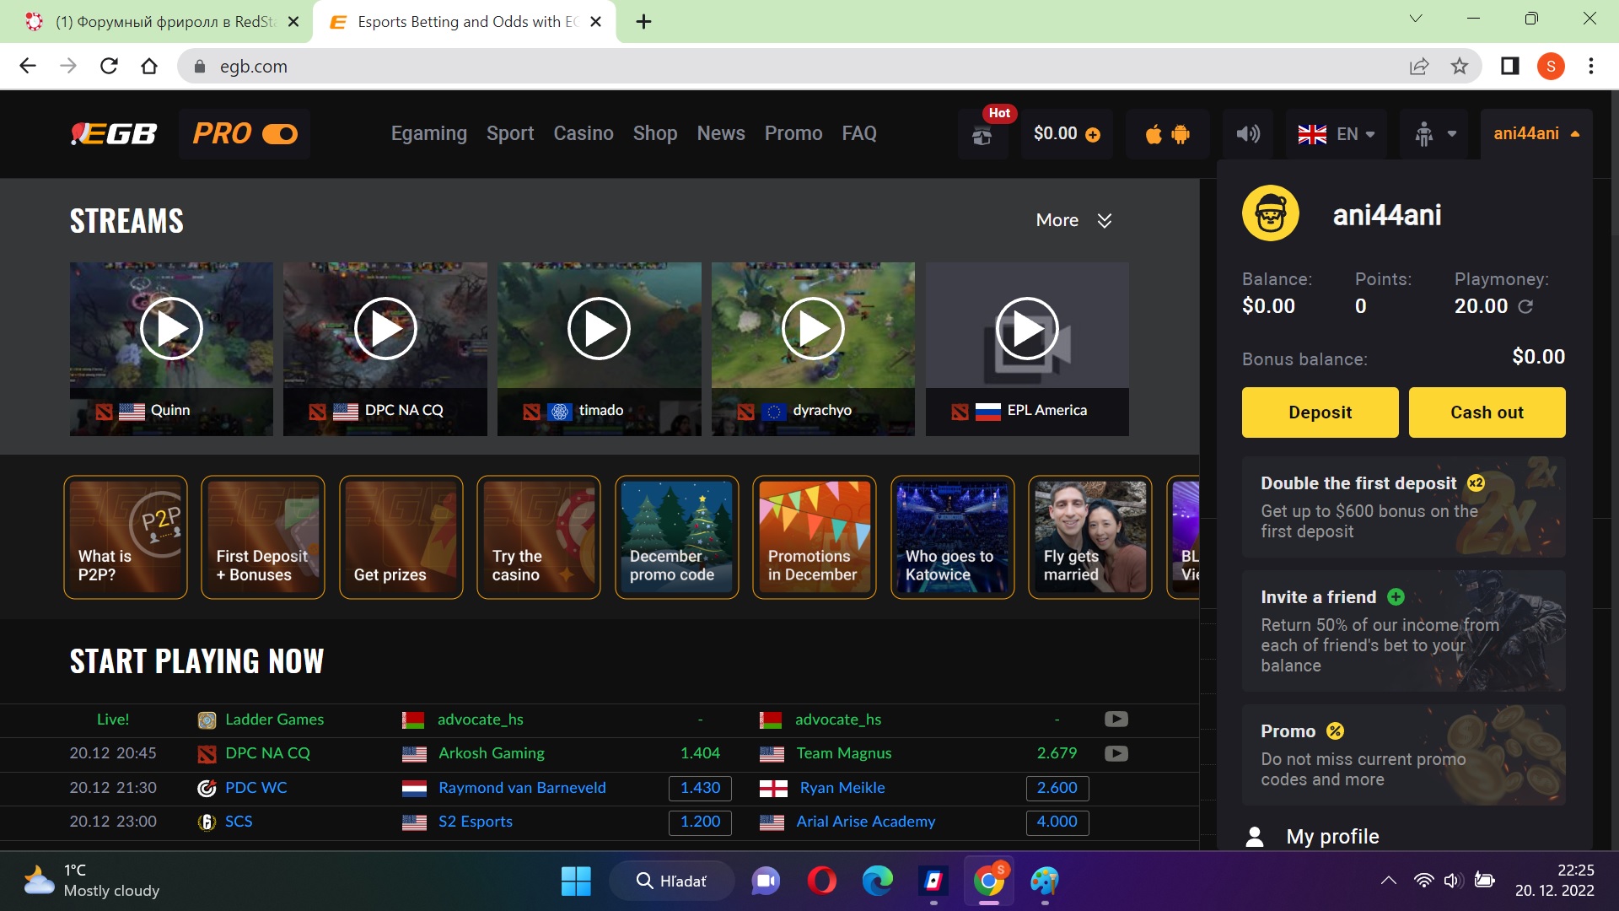
Task: Click the Cash out button
Action: 1487,412
